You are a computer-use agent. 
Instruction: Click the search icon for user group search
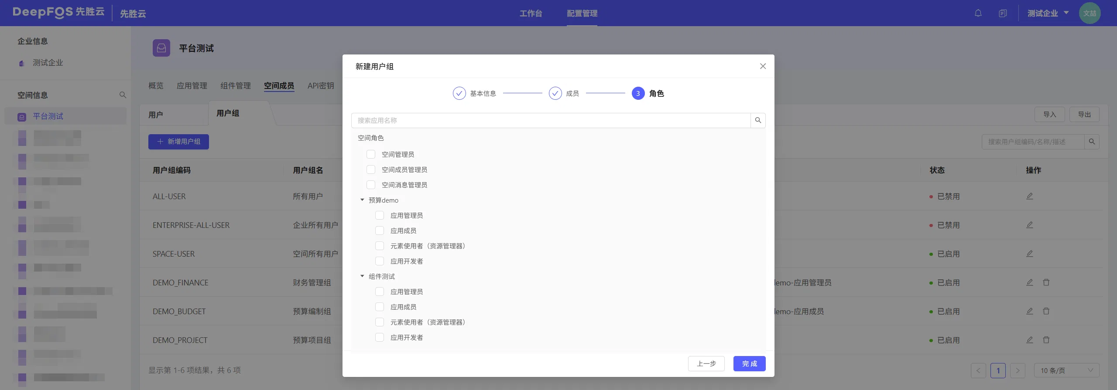click(x=1092, y=142)
